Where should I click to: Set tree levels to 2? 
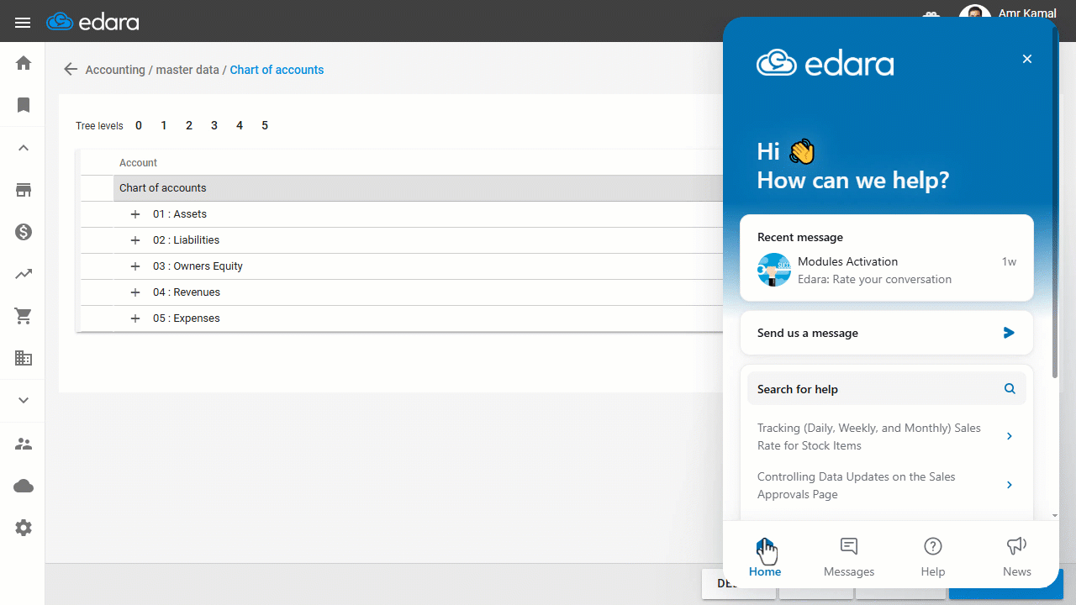tap(189, 125)
